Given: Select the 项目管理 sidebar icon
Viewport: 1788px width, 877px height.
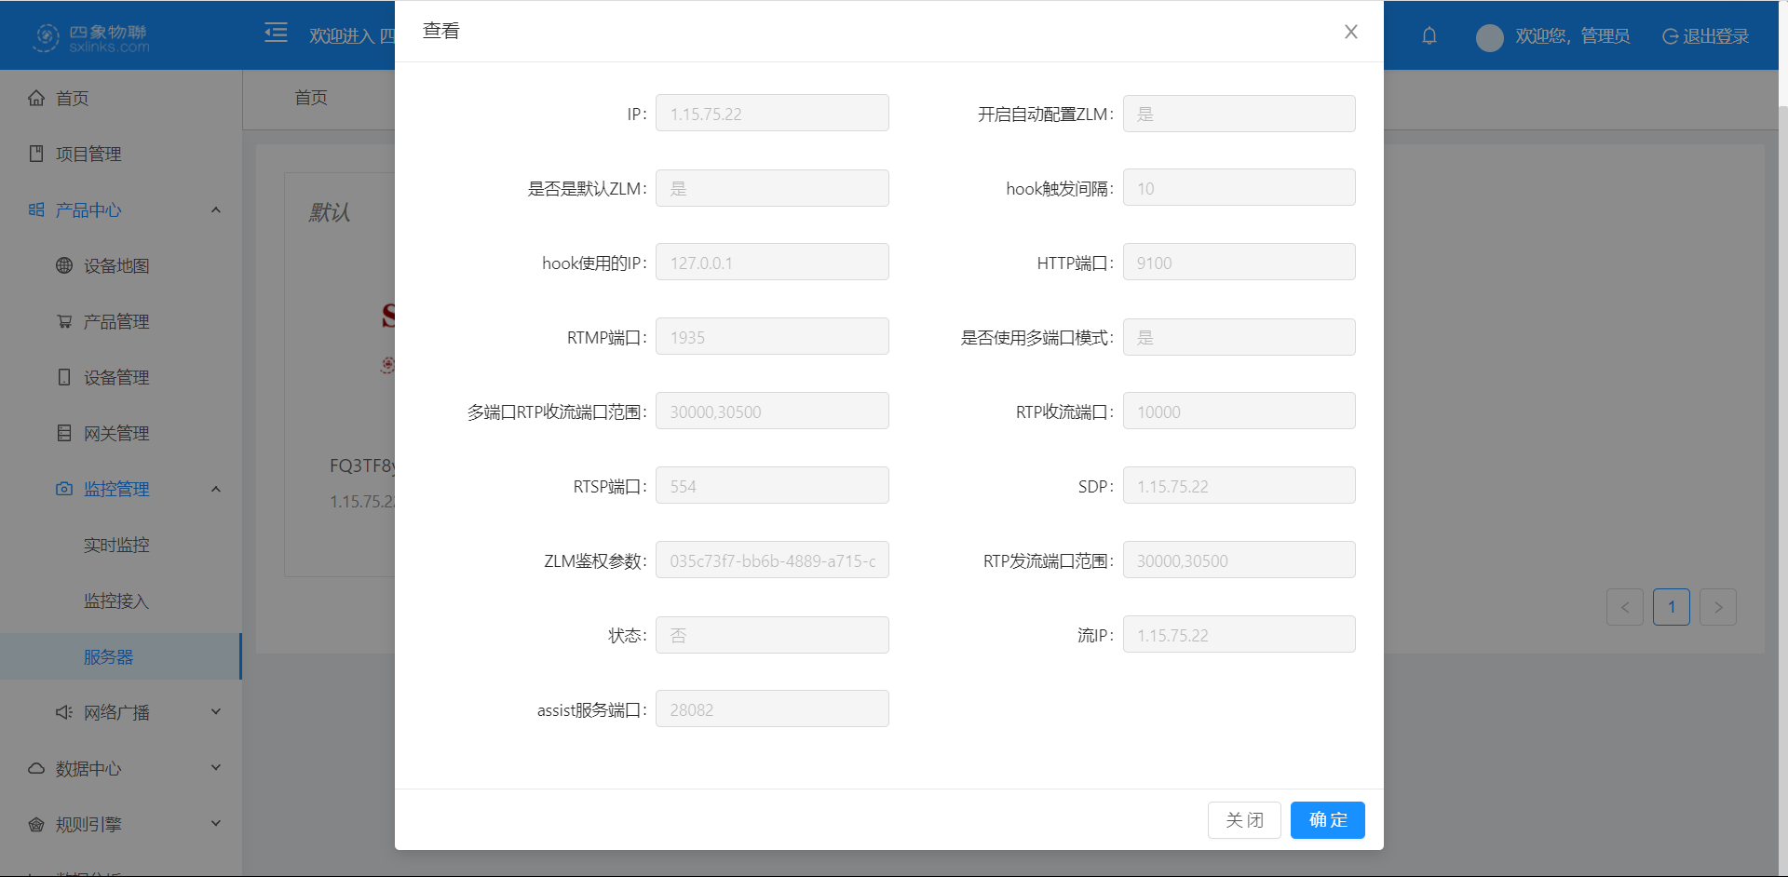Looking at the screenshot, I should click(35, 154).
